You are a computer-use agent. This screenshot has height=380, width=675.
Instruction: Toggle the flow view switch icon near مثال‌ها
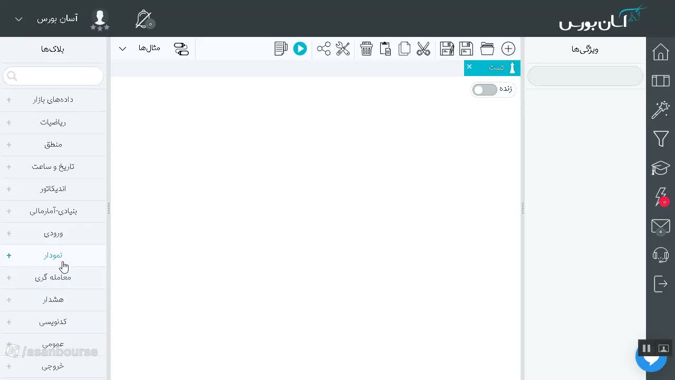click(x=181, y=49)
